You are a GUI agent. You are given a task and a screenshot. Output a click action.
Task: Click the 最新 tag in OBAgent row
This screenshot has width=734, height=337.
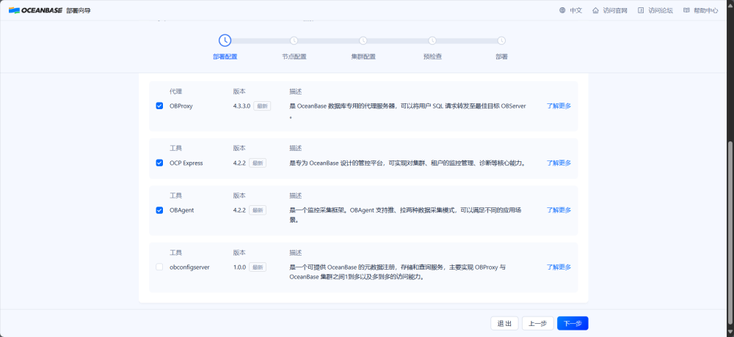[258, 210]
